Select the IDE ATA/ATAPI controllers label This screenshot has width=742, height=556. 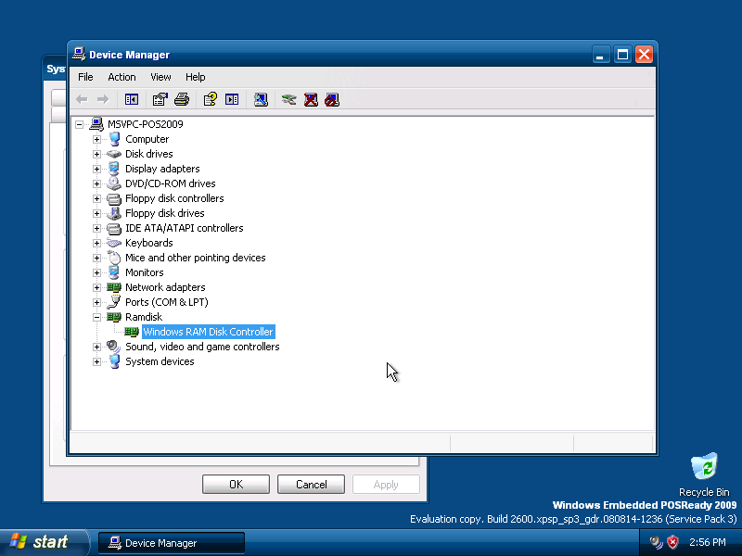point(184,228)
